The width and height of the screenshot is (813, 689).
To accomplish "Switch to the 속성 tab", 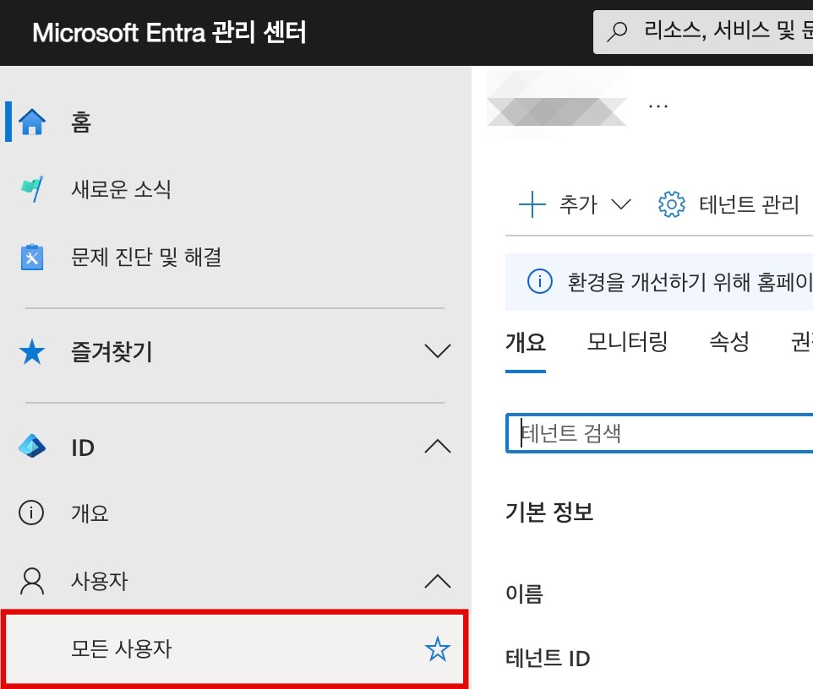I will pos(729,343).
